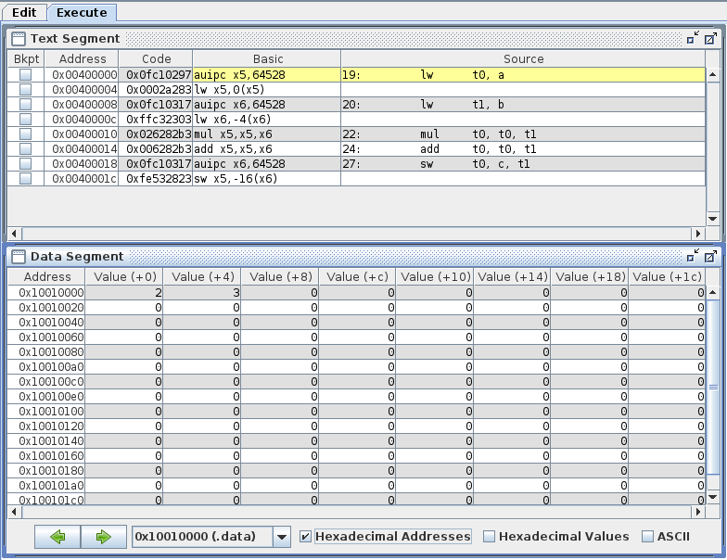Viewport: 727px width, 560px height.
Task: Click the Code column header
Action: tap(156, 59)
